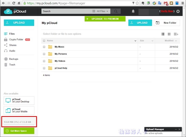186x137 pixels.
Task: Check the My Pictures checkbox
Action: (44, 54)
